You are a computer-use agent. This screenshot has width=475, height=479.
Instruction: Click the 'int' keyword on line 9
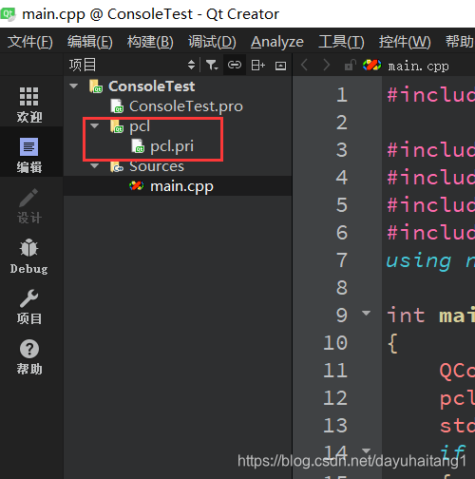pos(406,316)
